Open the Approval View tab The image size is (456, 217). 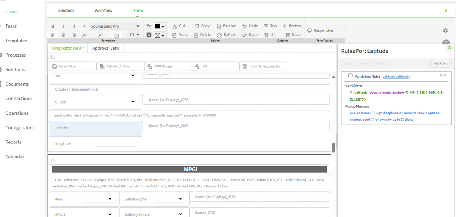pyautogui.click(x=106, y=48)
